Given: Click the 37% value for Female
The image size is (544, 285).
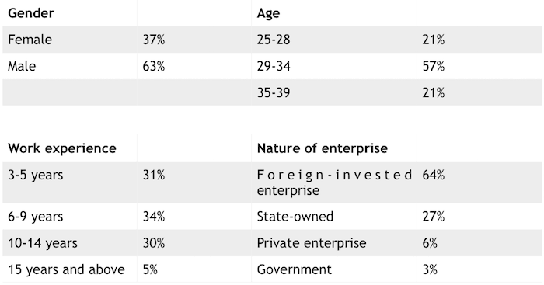Looking at the screenshot, I should click(154, 40).
